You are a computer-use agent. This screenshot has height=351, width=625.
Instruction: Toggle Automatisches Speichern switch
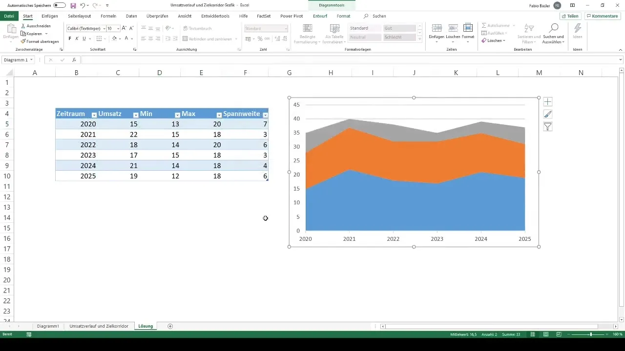coord(60,5)
